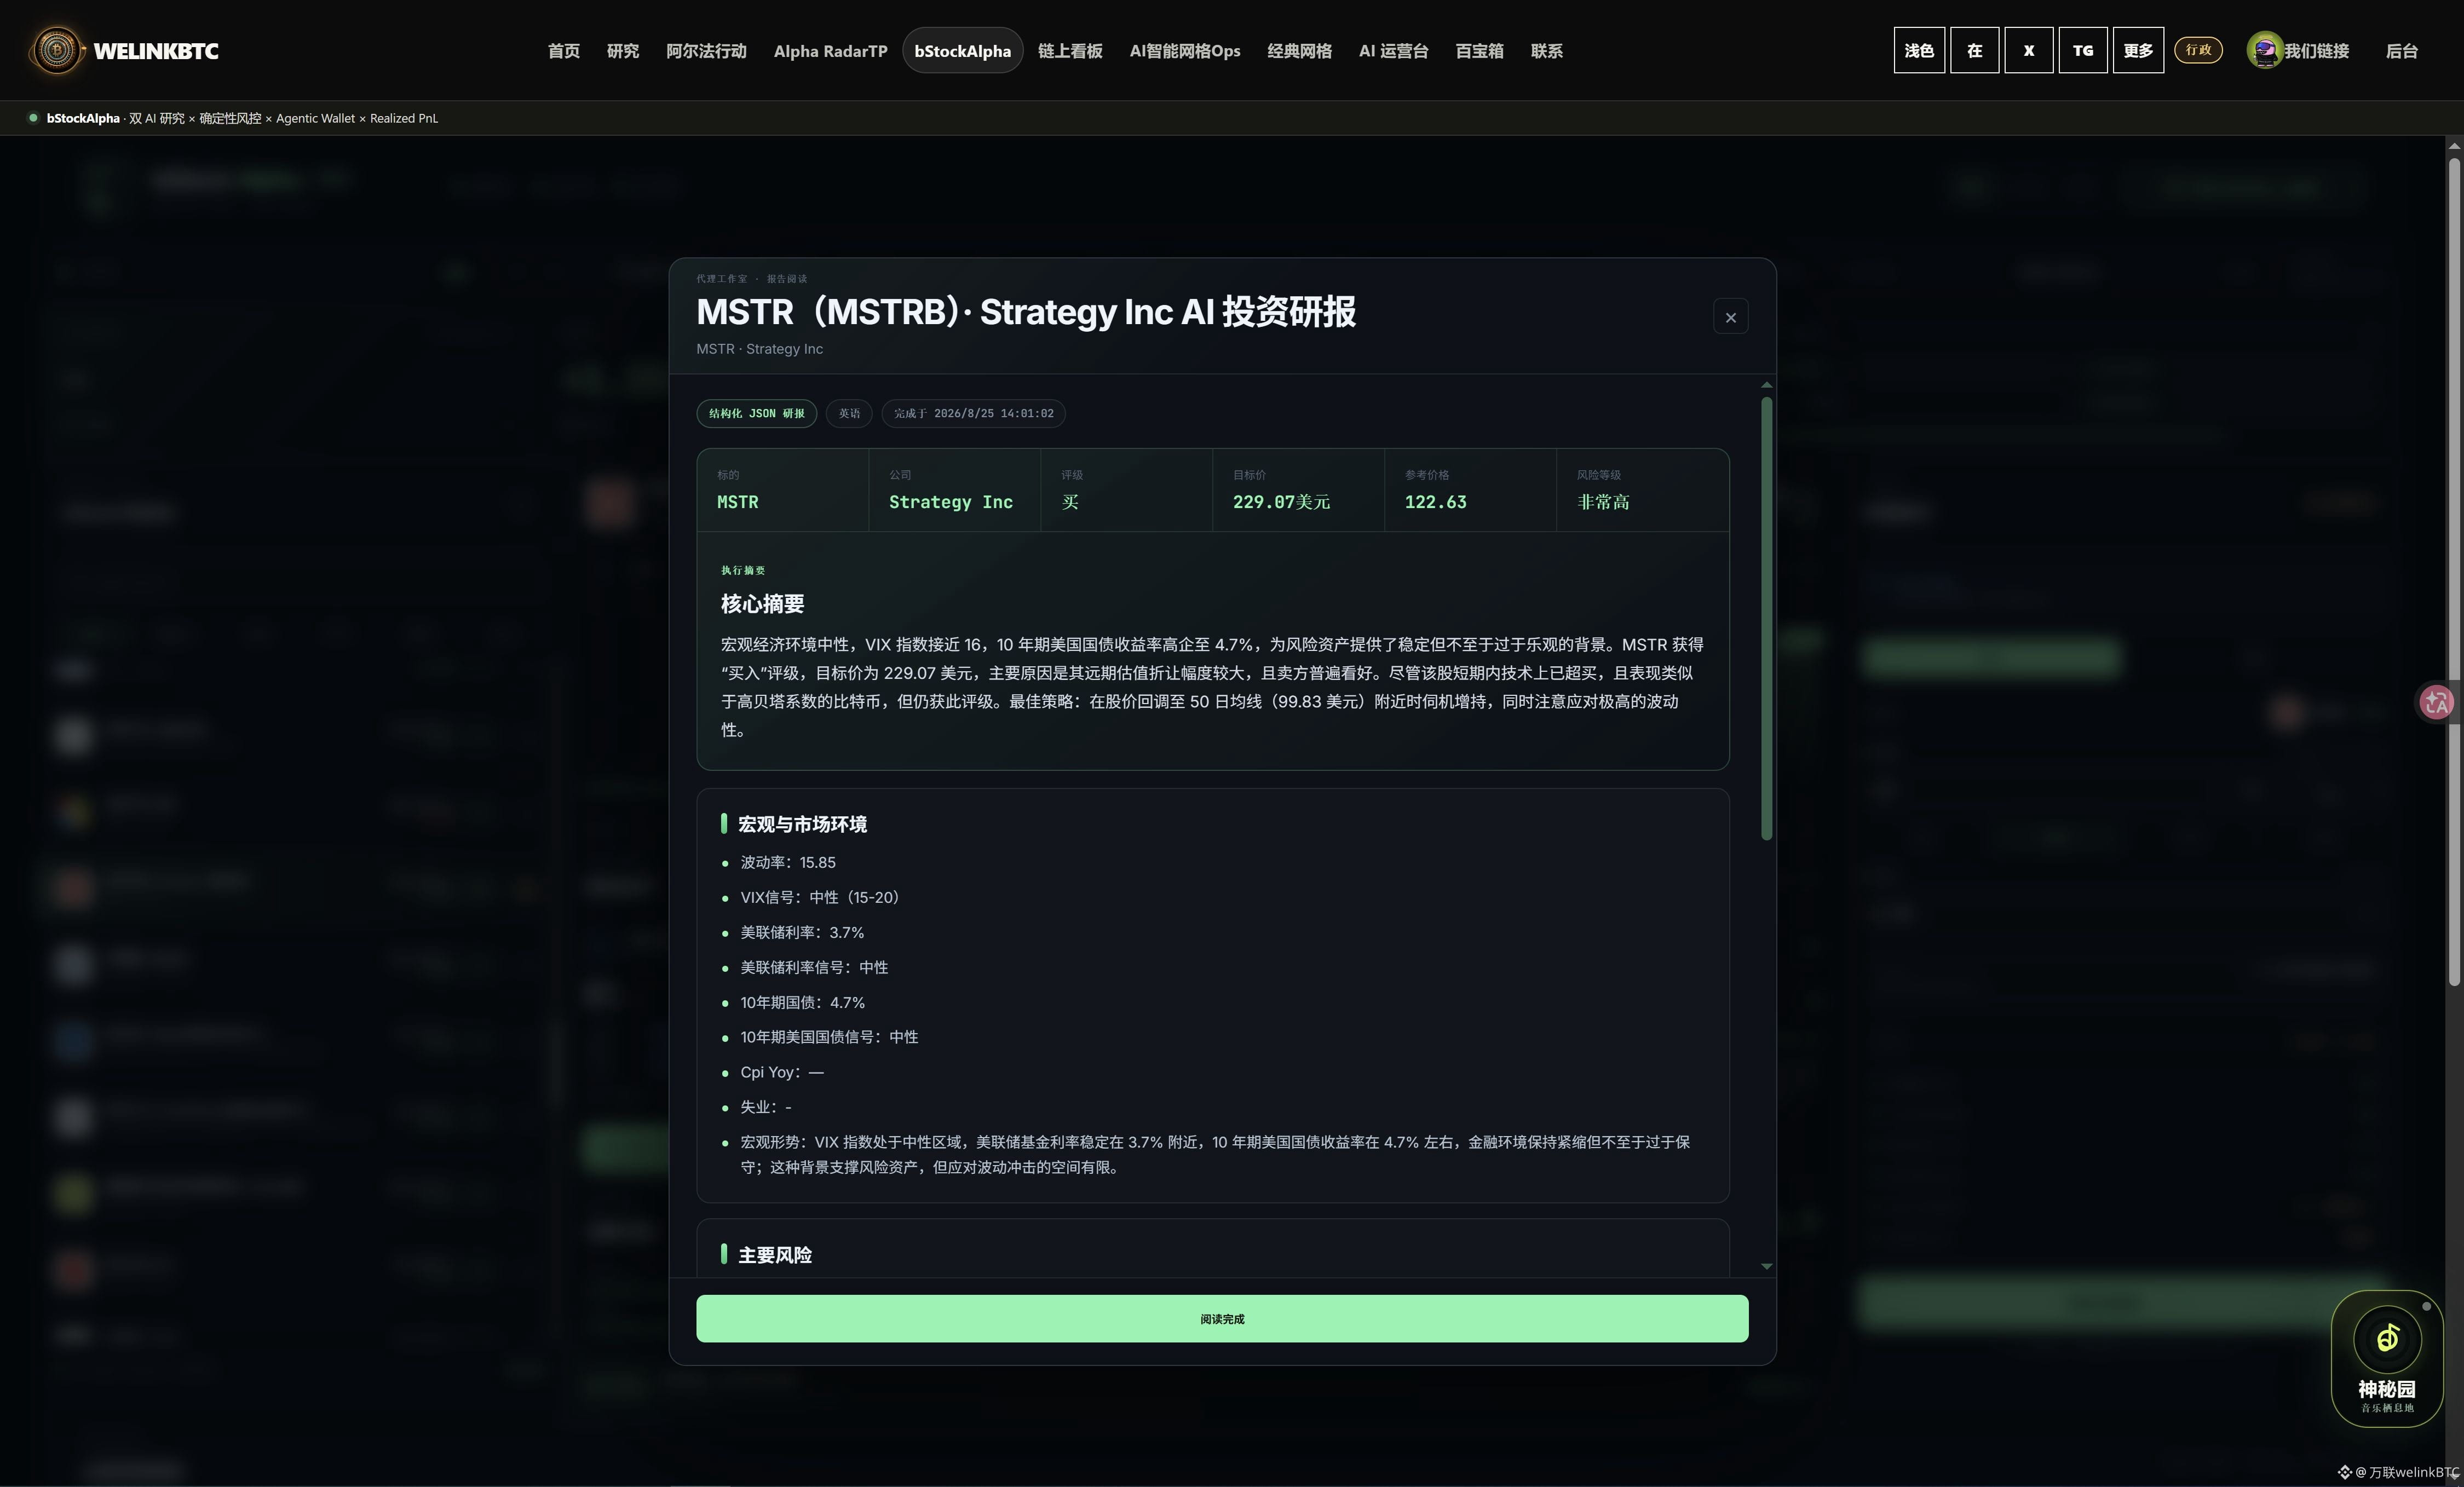Viewport: 2464px width, 1487px height.
Task: Open the 链上看板 dashboard nav item
Action: 1070,51
